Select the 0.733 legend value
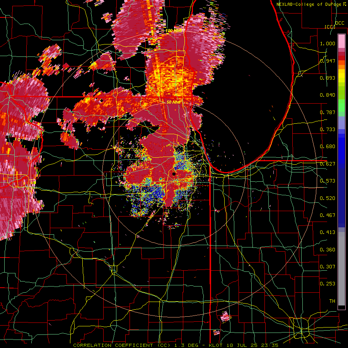 pos(328,130)
